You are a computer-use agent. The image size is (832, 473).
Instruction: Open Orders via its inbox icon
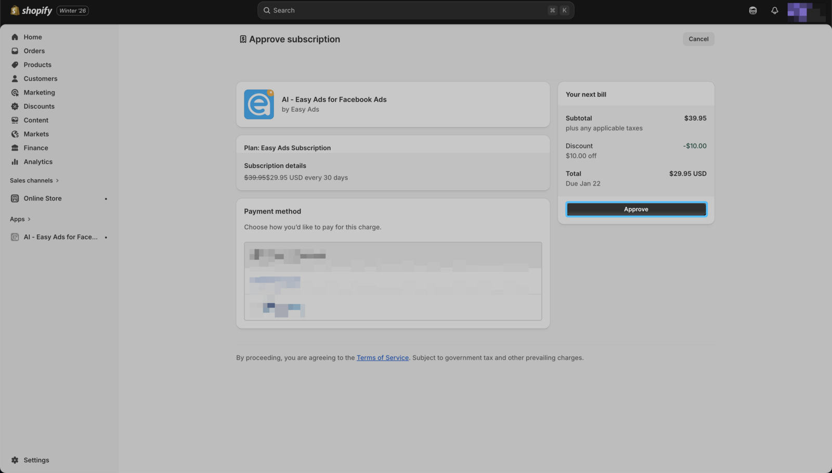pos(15,51)
